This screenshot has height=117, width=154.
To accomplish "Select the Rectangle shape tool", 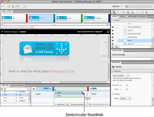I will click(x=128, y=12).
